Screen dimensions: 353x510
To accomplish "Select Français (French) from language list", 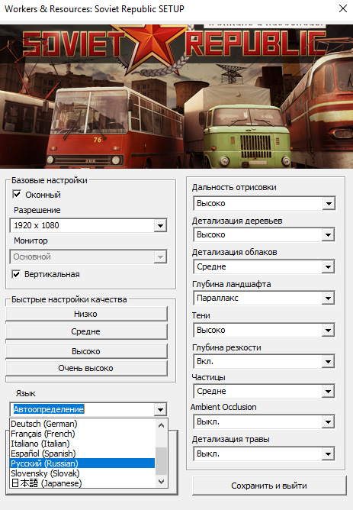I will pyautogui.click(x=82, y=434).
